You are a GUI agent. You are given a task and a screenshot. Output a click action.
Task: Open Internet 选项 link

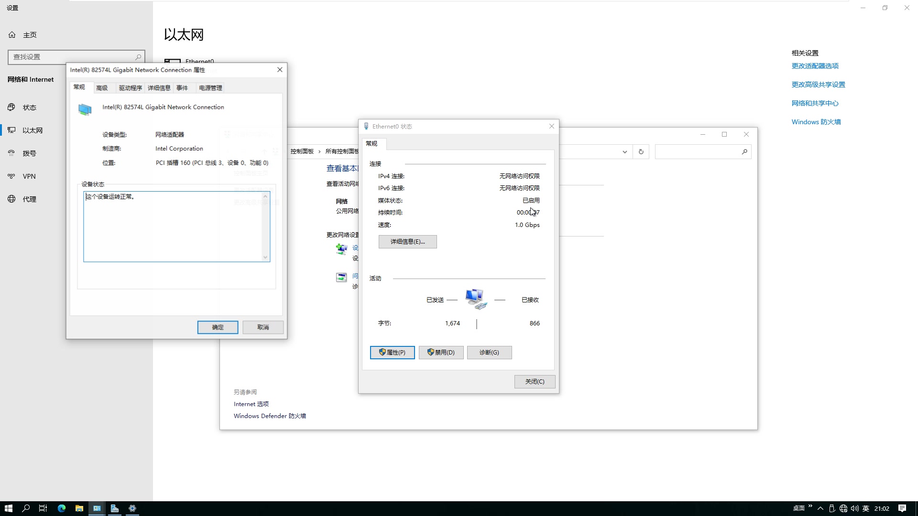(251, 404)
